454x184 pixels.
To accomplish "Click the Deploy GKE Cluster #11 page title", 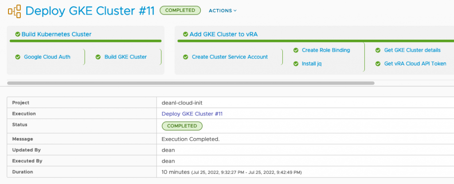I will [90, 11].
